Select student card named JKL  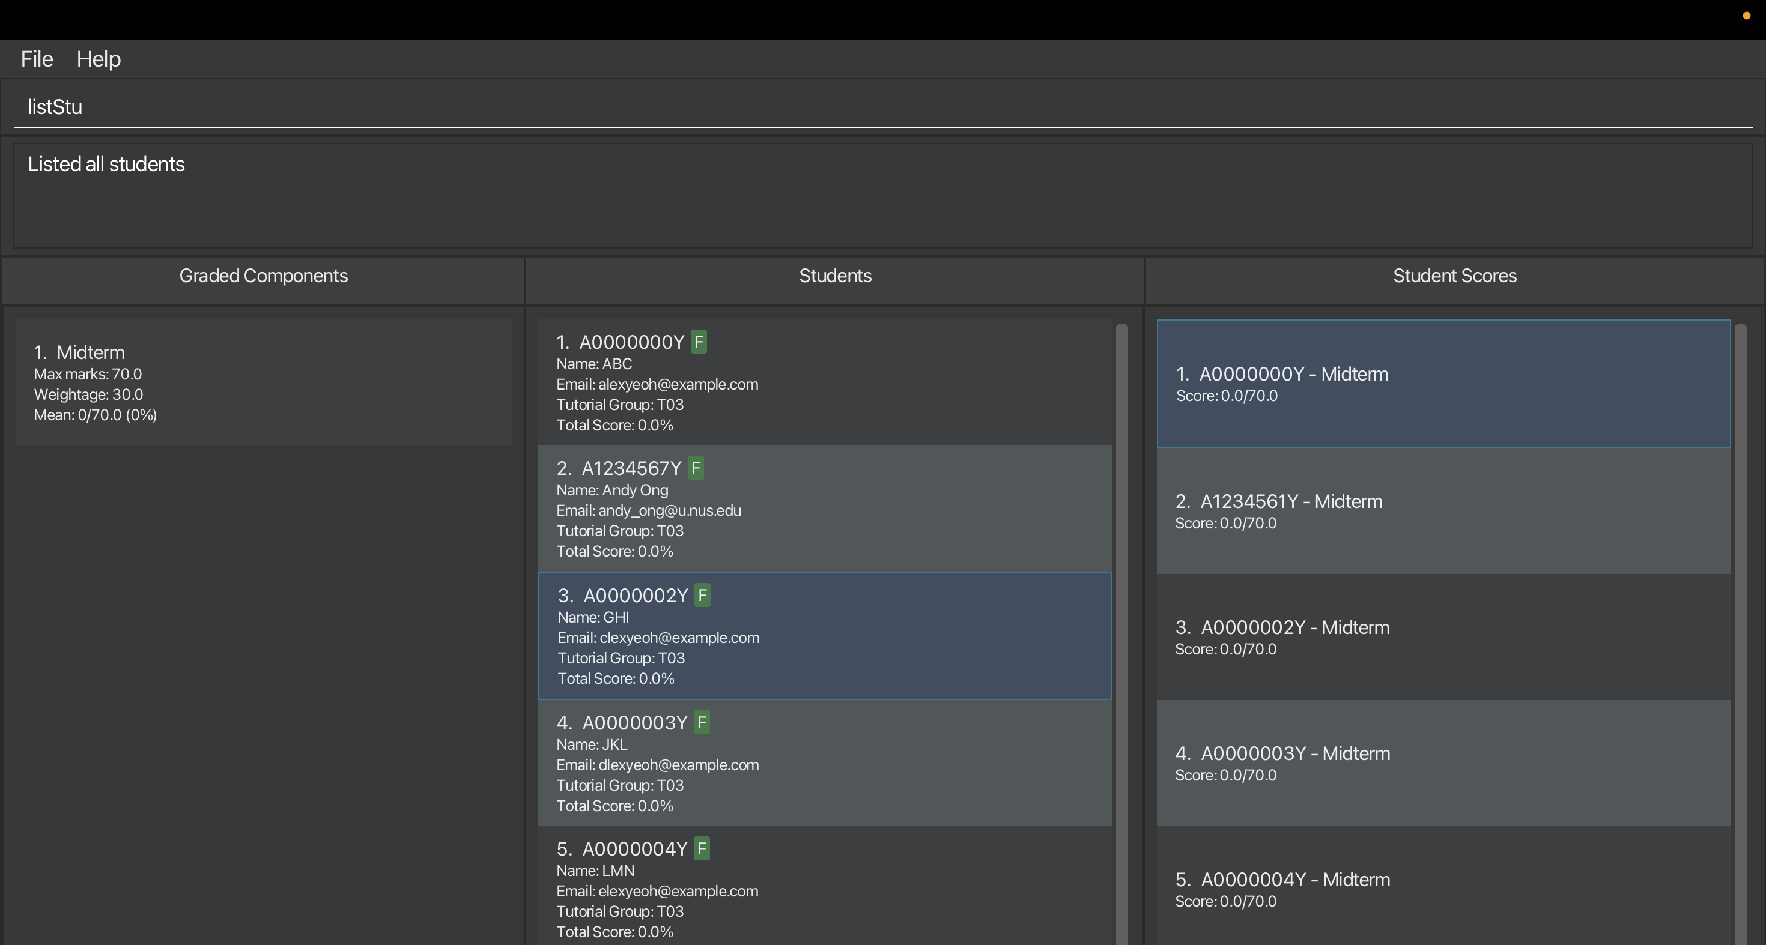[824, 762]
